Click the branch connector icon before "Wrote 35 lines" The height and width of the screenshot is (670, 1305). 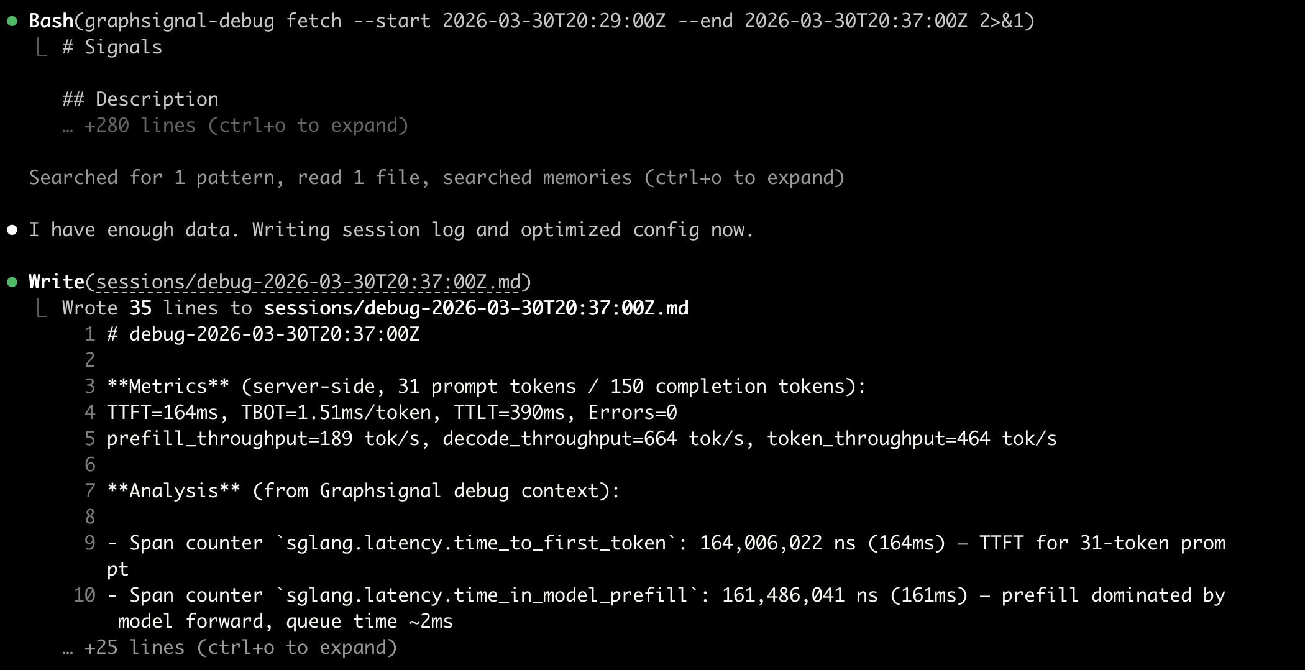click(42, 308)
